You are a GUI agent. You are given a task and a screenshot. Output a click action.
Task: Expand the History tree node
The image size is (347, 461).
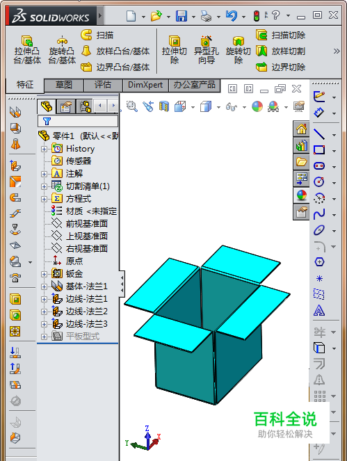(44, 149)
